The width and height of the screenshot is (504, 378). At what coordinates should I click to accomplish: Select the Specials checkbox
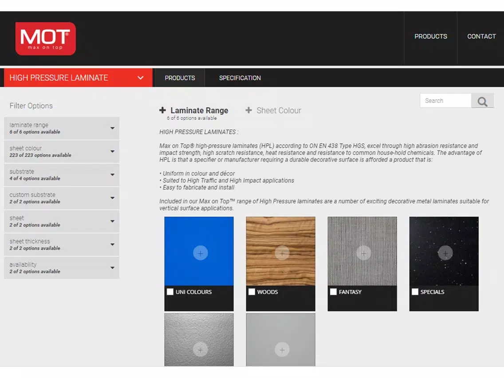click(415, 292)
